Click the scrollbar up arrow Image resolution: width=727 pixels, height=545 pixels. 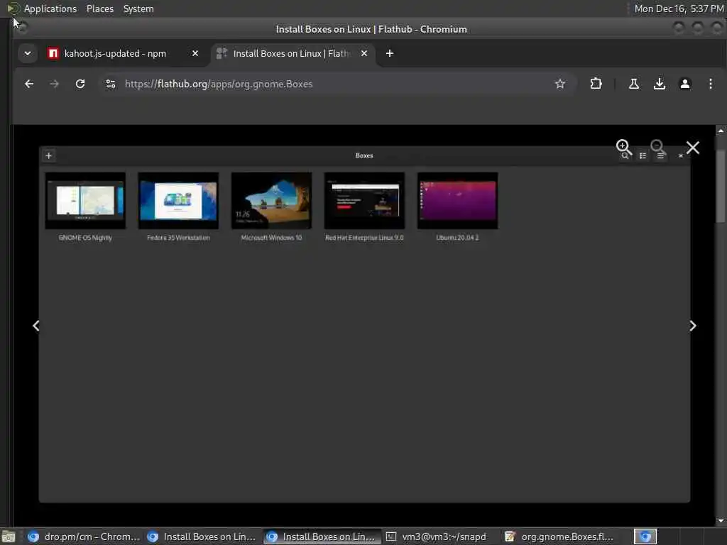coord(721,131)
